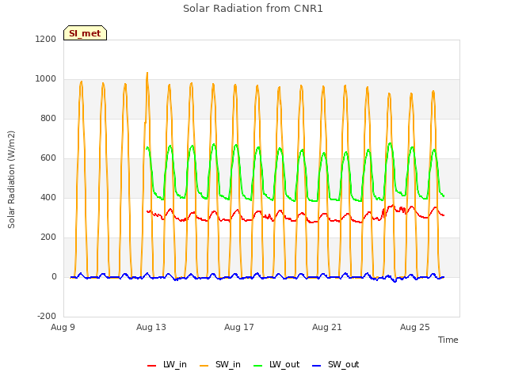Click the blue SW_out legend color marker
This screenshot has width=507, height=380.
pyautogui.click(x=317, y=366)
